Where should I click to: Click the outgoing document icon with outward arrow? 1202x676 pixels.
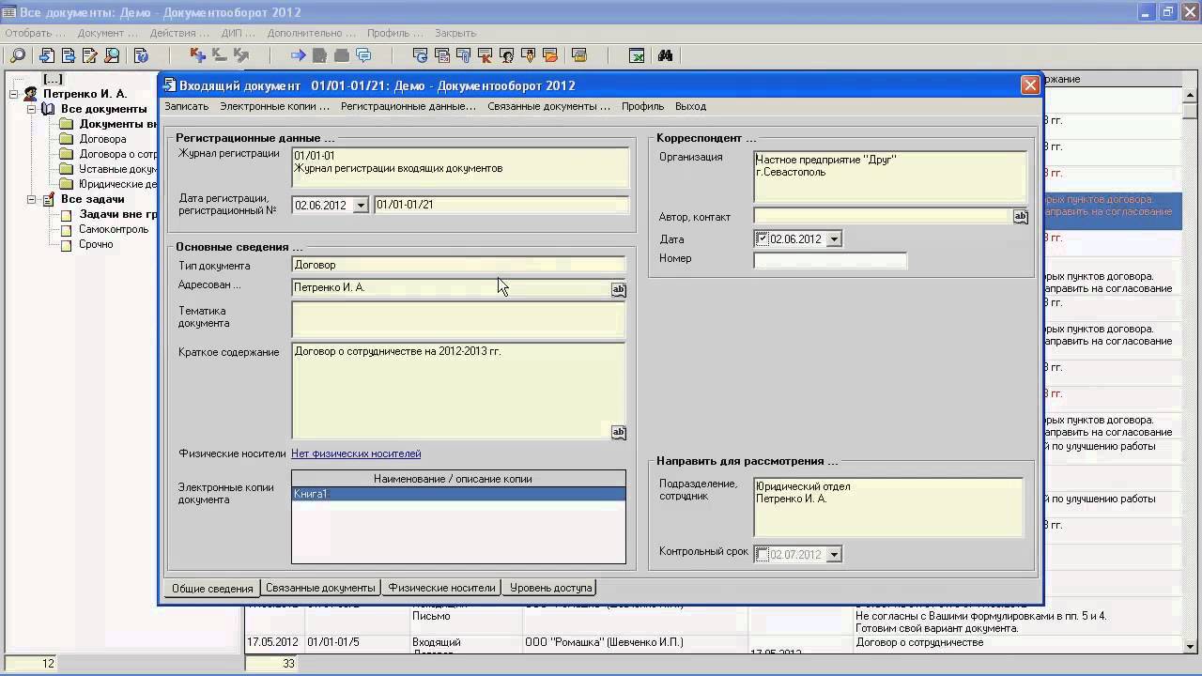click(69, 55)
